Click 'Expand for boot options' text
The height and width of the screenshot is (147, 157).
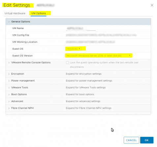click(x=80, y=94)
